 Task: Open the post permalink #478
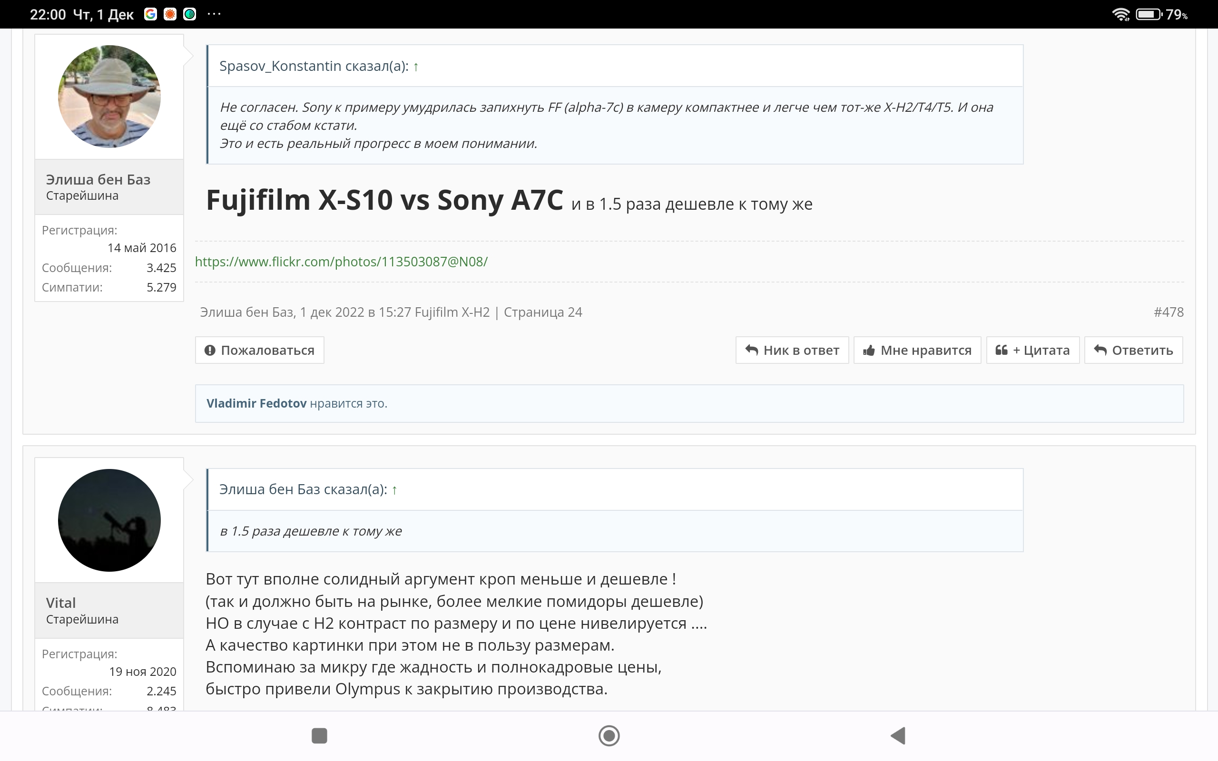pos(1169,312)
